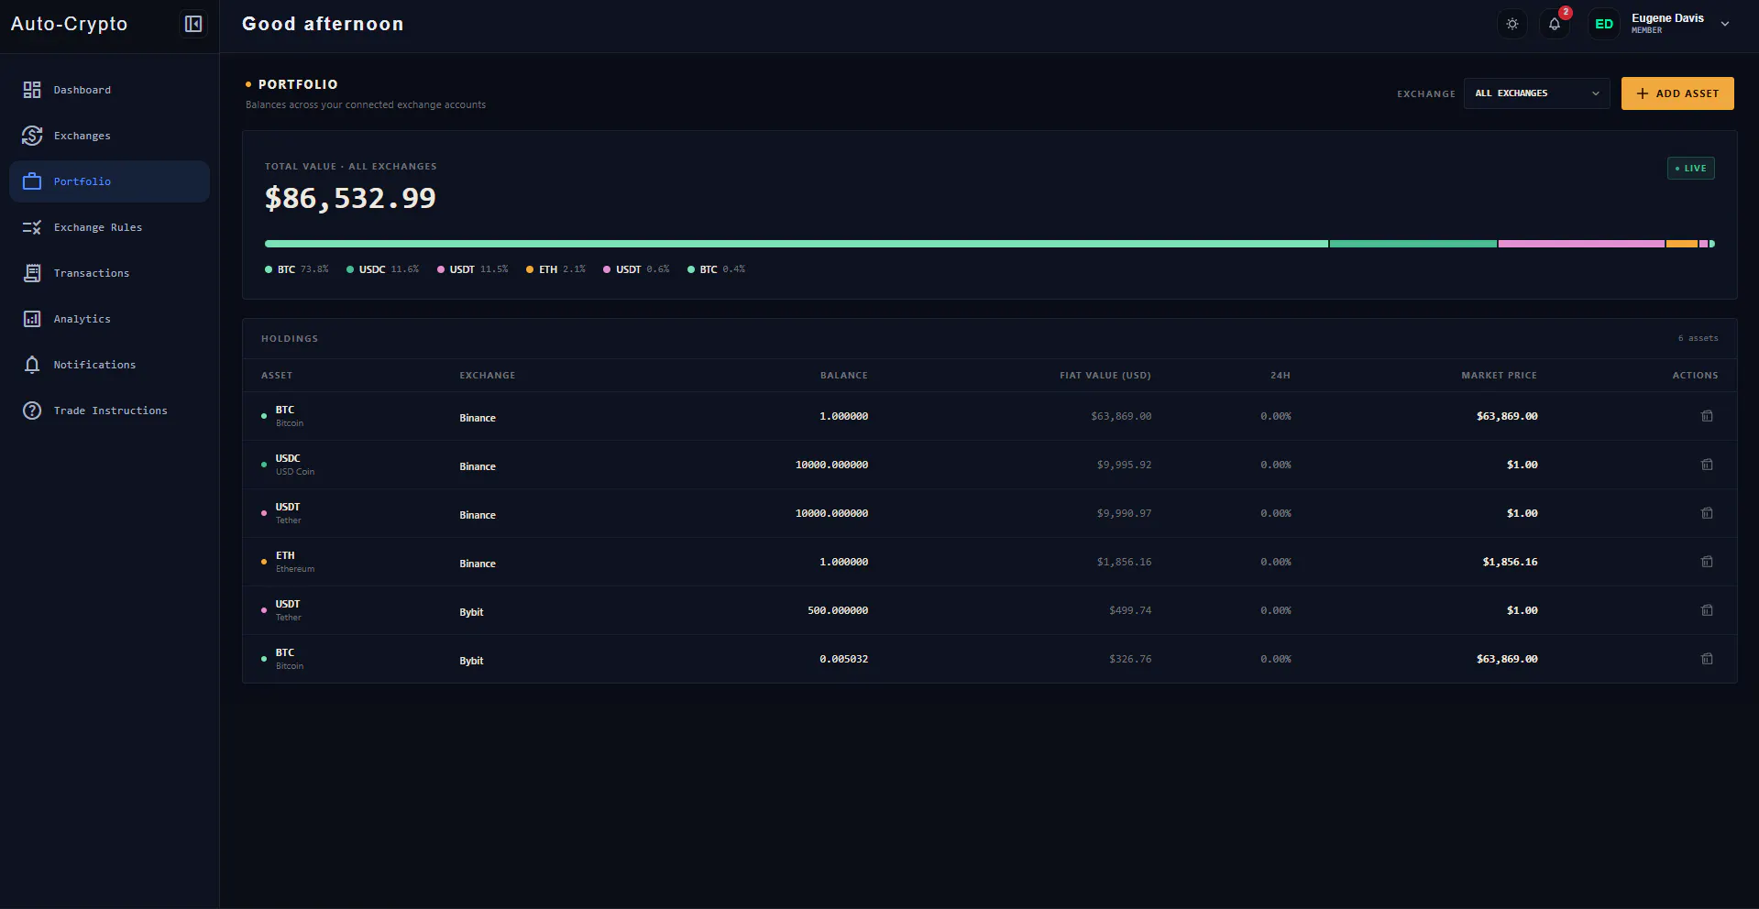Image resolution: width=1759 pixels, height=909 pixels.
Task: Delete the BTC Bybit holding
Action: (x=1707, y=659)
